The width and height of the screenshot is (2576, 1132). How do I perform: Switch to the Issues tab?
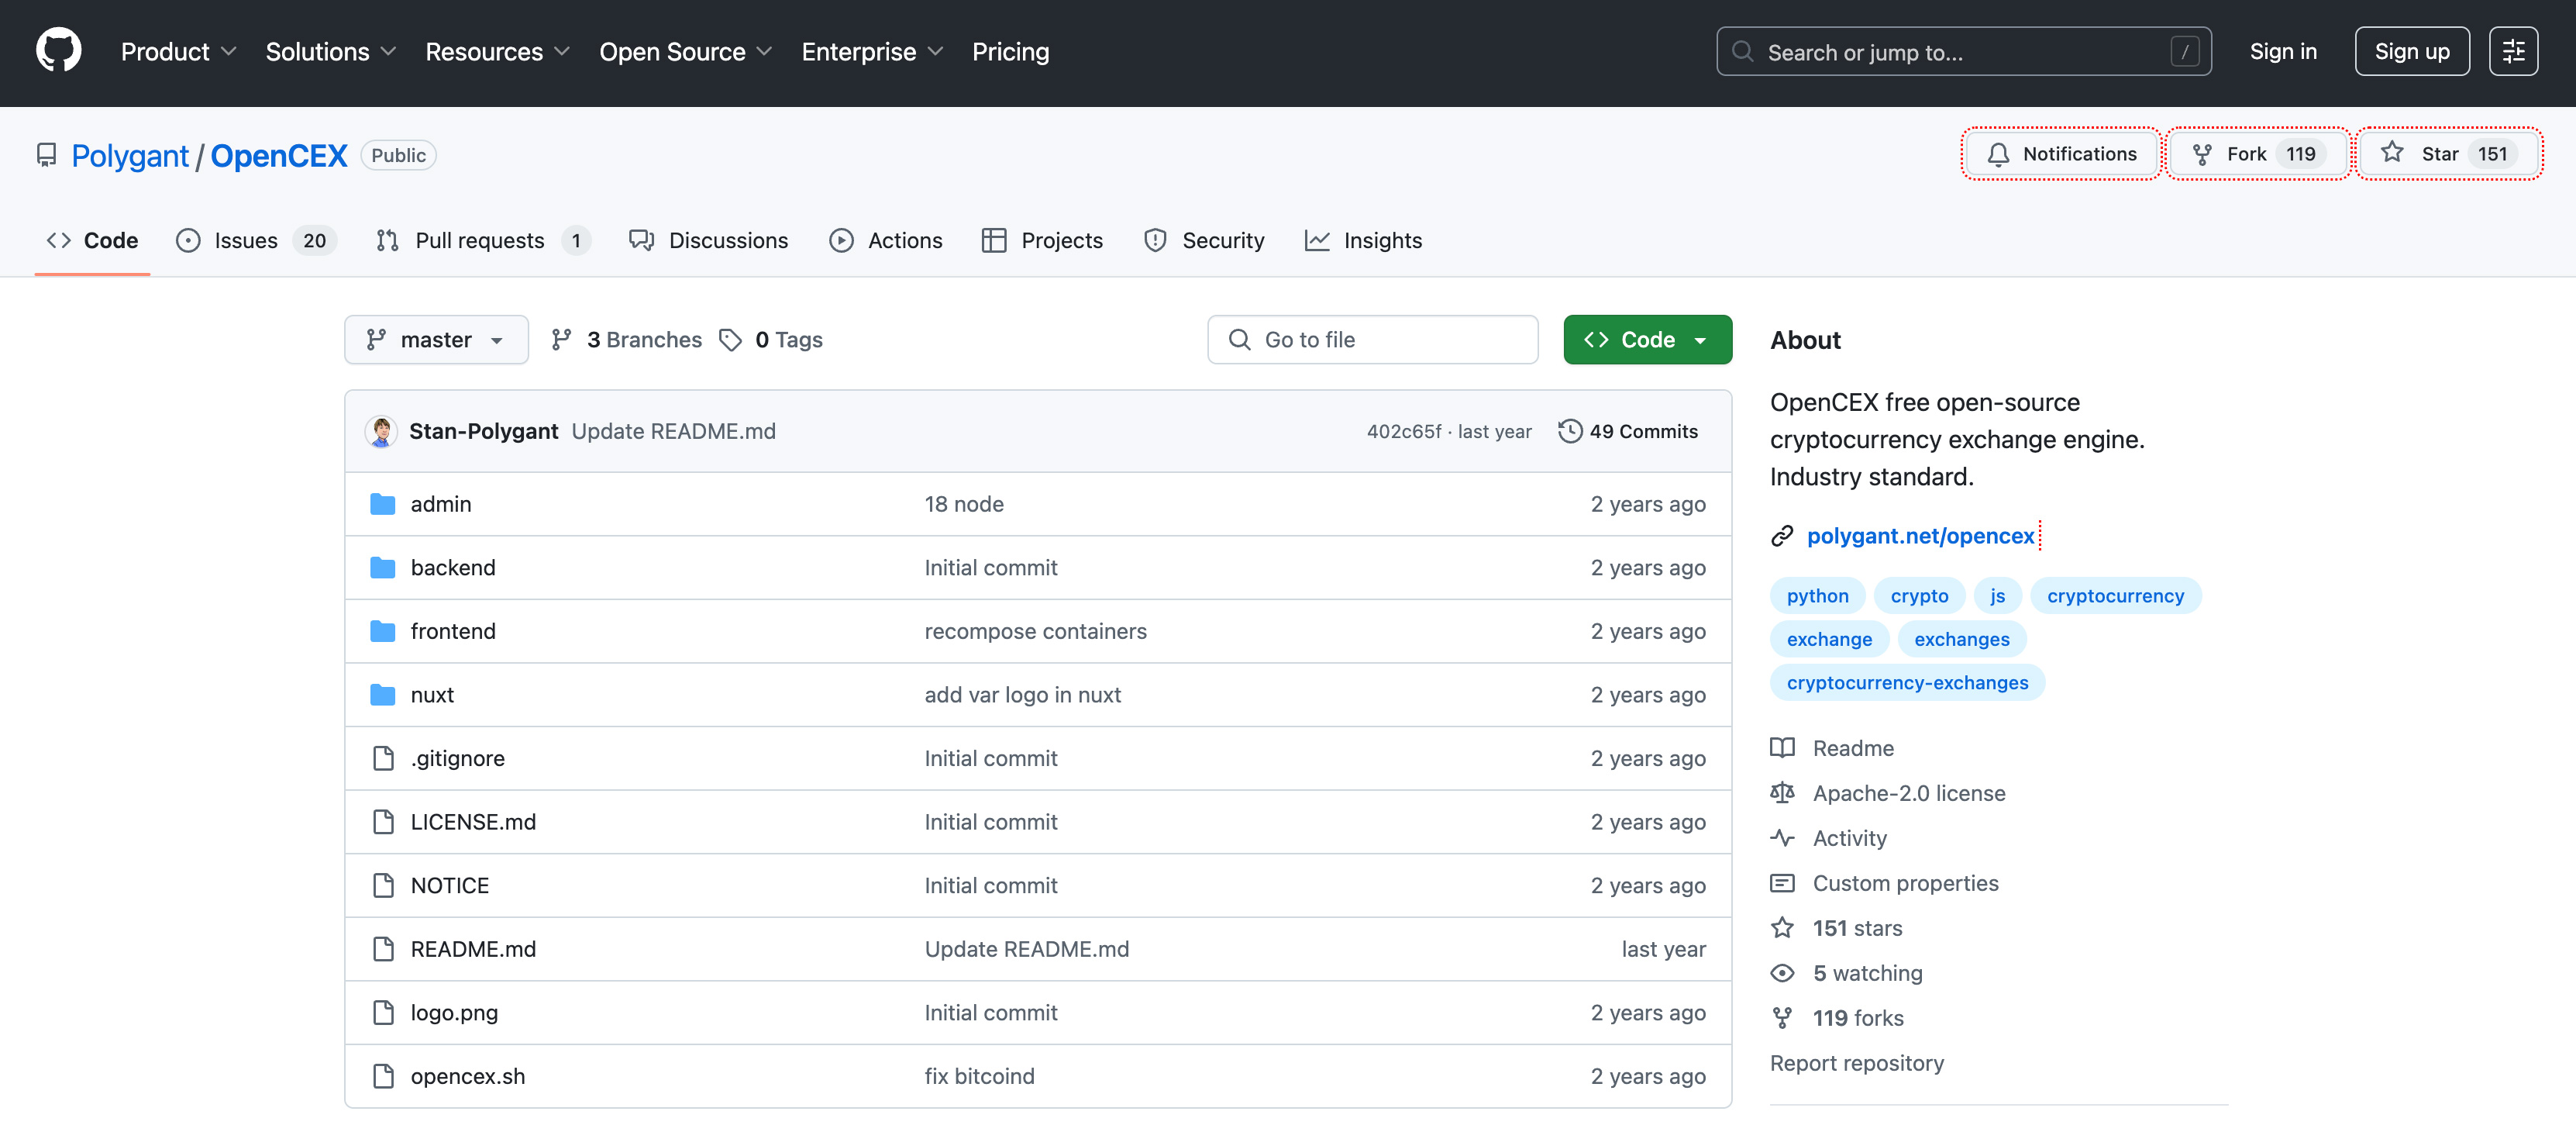click(x=246, y=240)
